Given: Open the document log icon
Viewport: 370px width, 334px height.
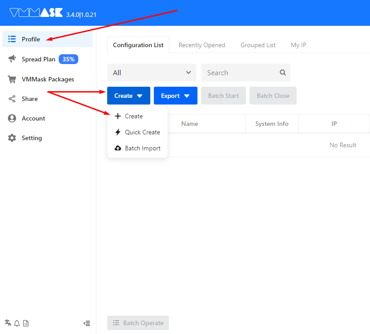Looking at the screenshot, I should 26,323.
